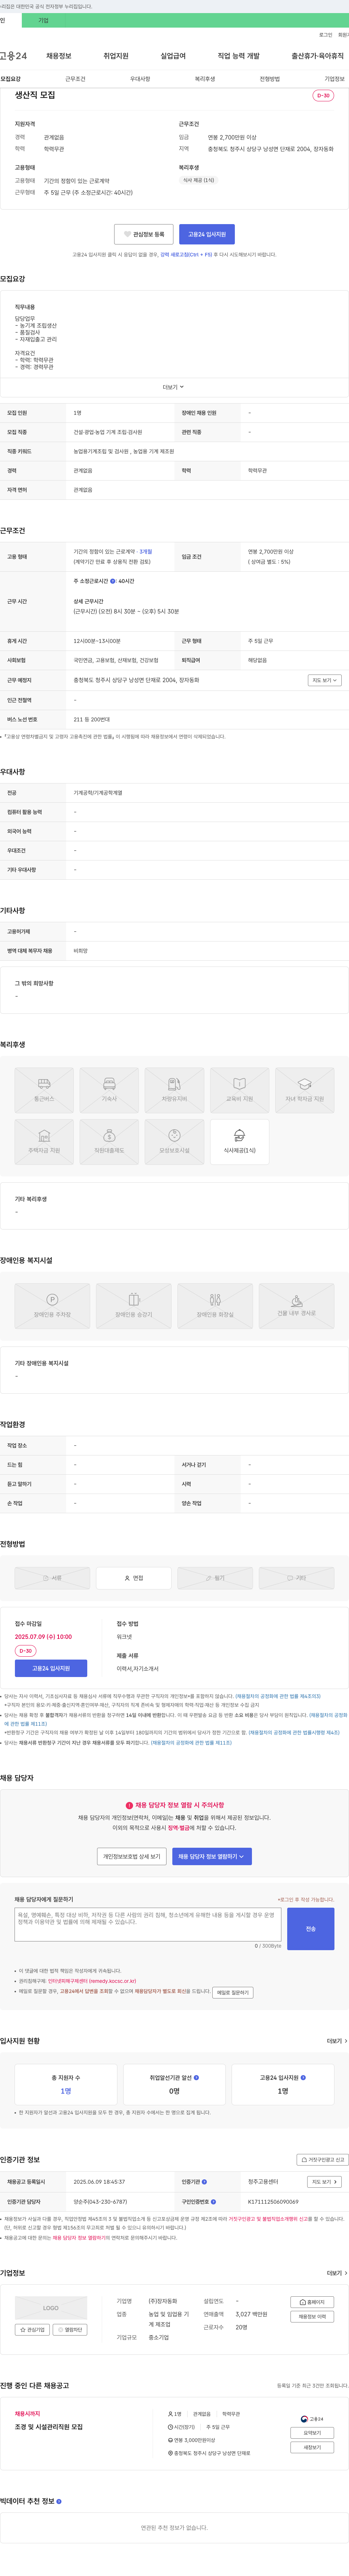Click 전송 send button for question
This screenshot has height=2576, width=349.
(x=310, y=1929)
